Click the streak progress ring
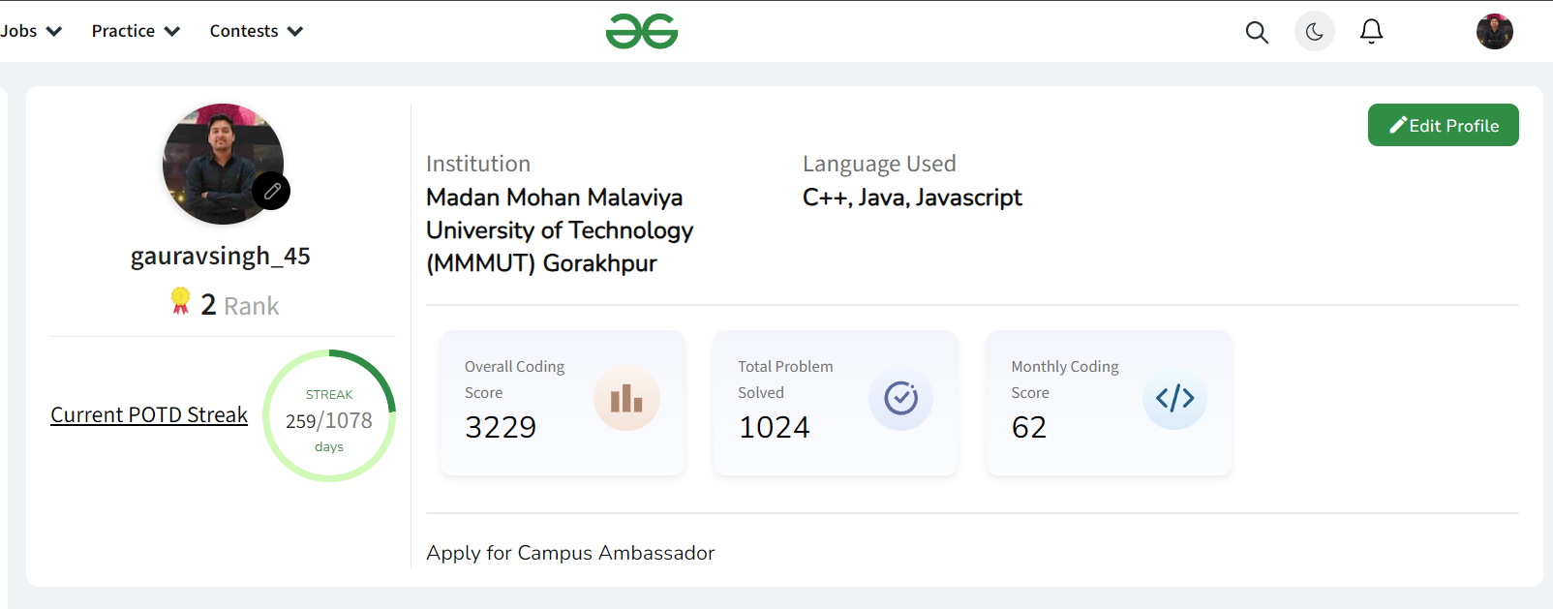This screenshot has width=1553, height=609. point(329,415)
